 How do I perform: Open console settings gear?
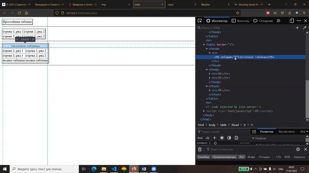click(298, 149)
